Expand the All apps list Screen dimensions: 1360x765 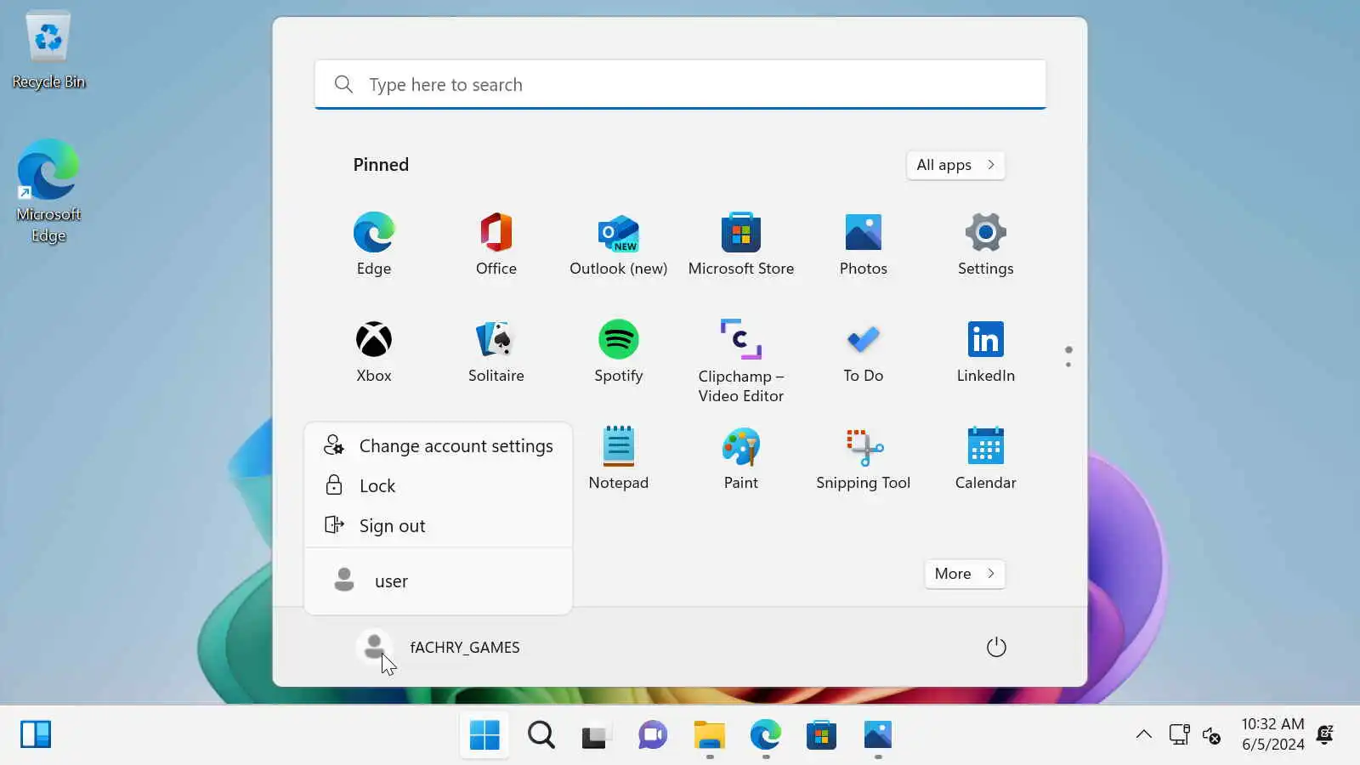point(955,165)
